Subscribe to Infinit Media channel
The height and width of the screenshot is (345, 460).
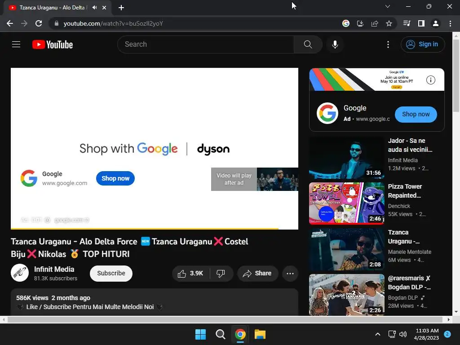click(111, 274)
